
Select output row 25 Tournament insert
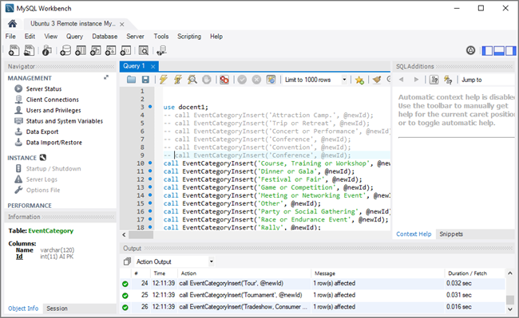tap(312, 295)
